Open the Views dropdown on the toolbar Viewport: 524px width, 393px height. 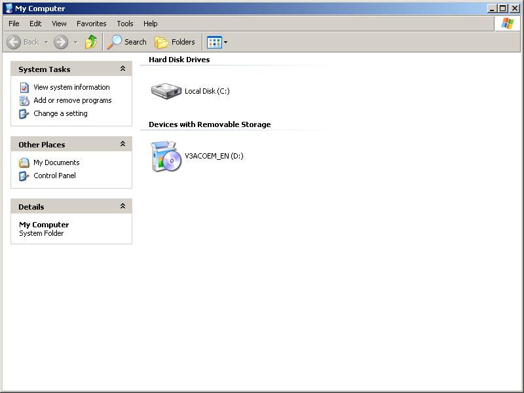tap(224, 42)
